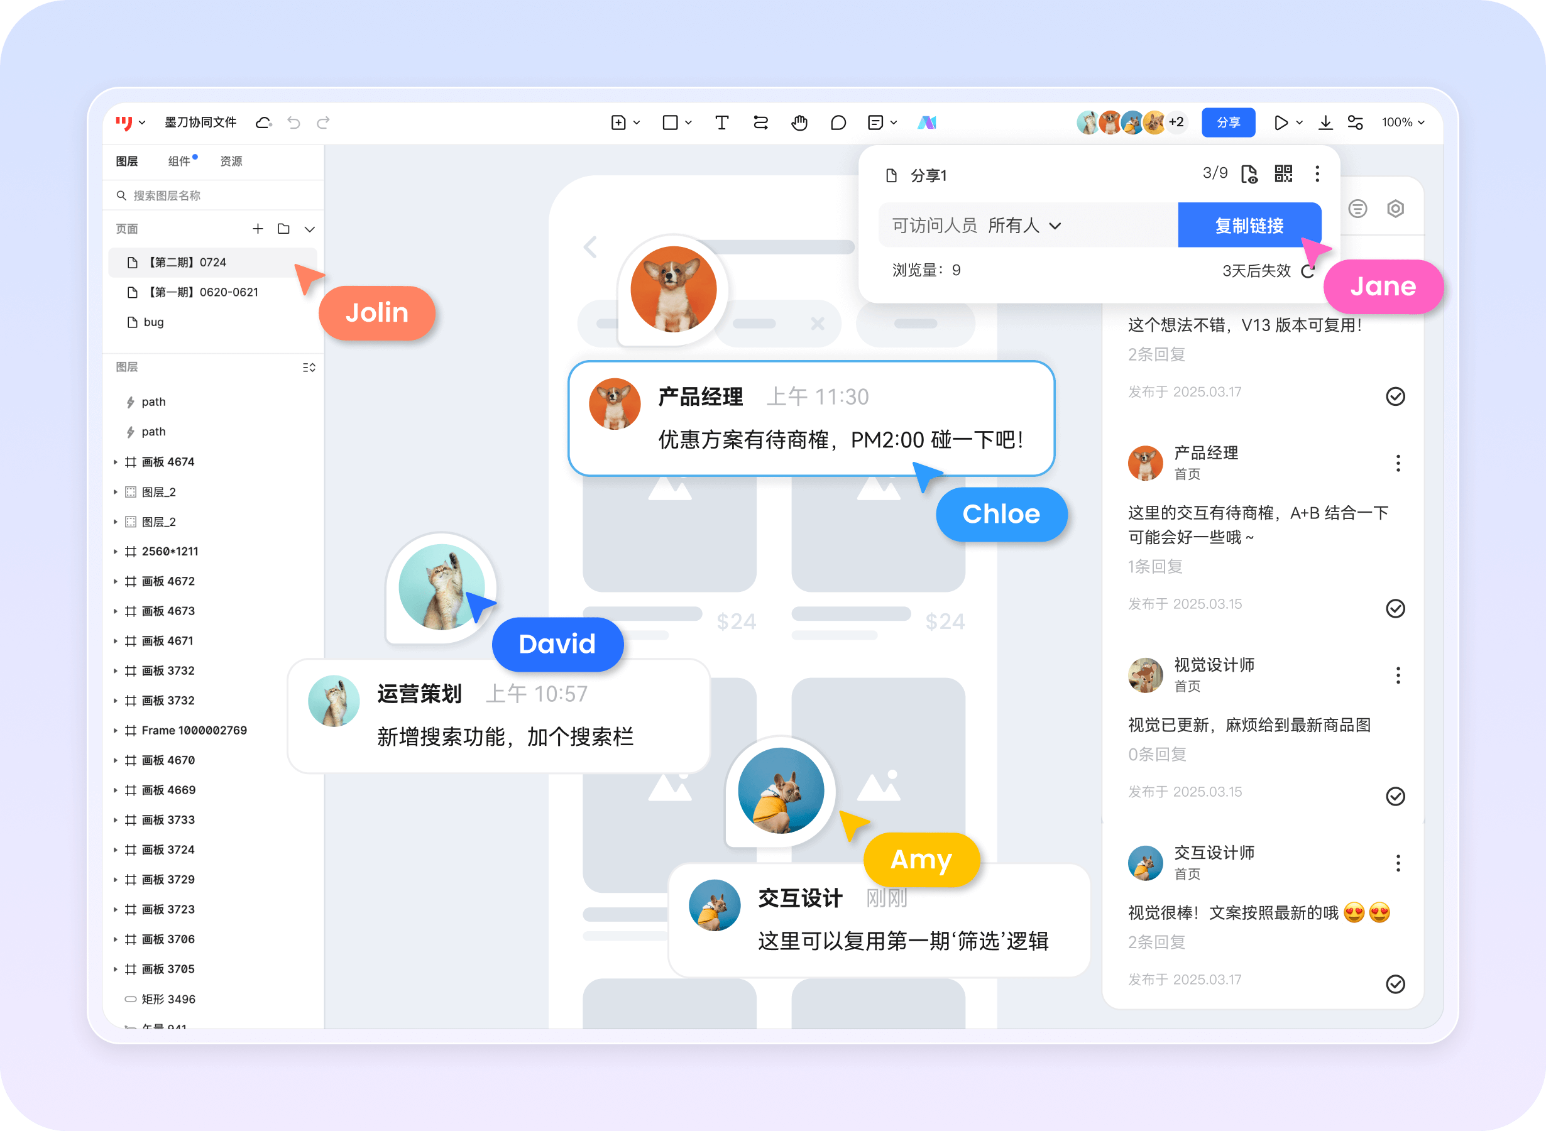Resolve the 视觉设计师 comment
The height and width of the screenshot is (1131, 1546).
click(1395, 796)
